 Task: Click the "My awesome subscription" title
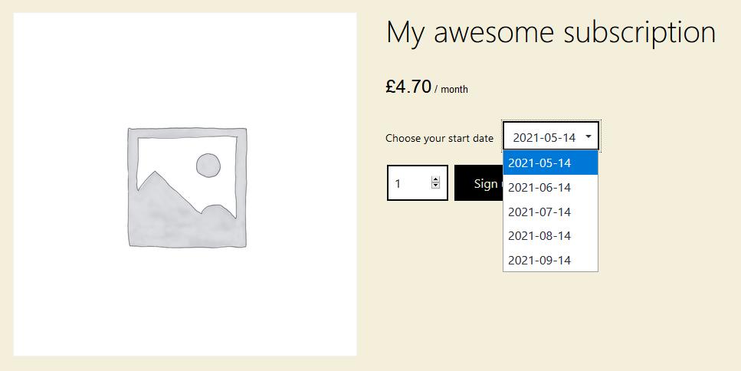(551, 33)
